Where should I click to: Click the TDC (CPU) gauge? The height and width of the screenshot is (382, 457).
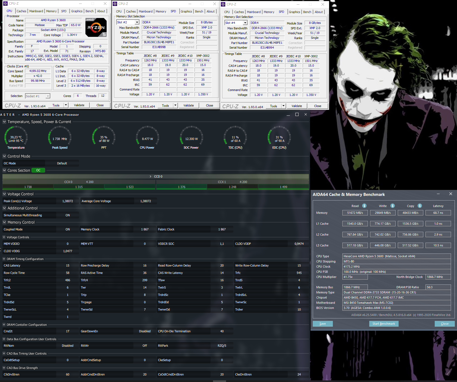(x=235, y=137)
